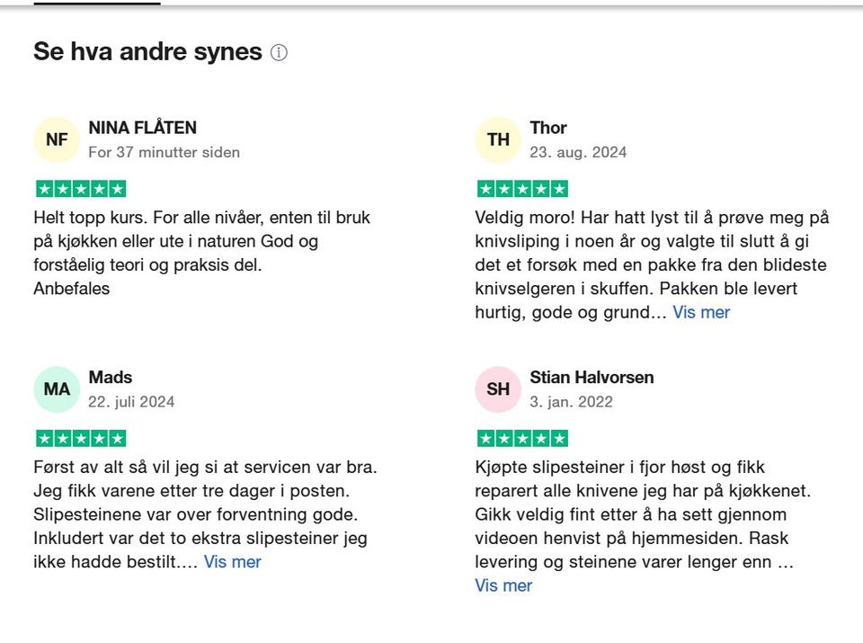
Task: Click the five-star rating on Nina Flåten's review
Action: (x=81, y=189)
